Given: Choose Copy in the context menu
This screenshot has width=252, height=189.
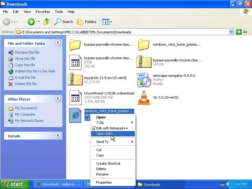Looking at the screenshot, I should coord(113,155).
